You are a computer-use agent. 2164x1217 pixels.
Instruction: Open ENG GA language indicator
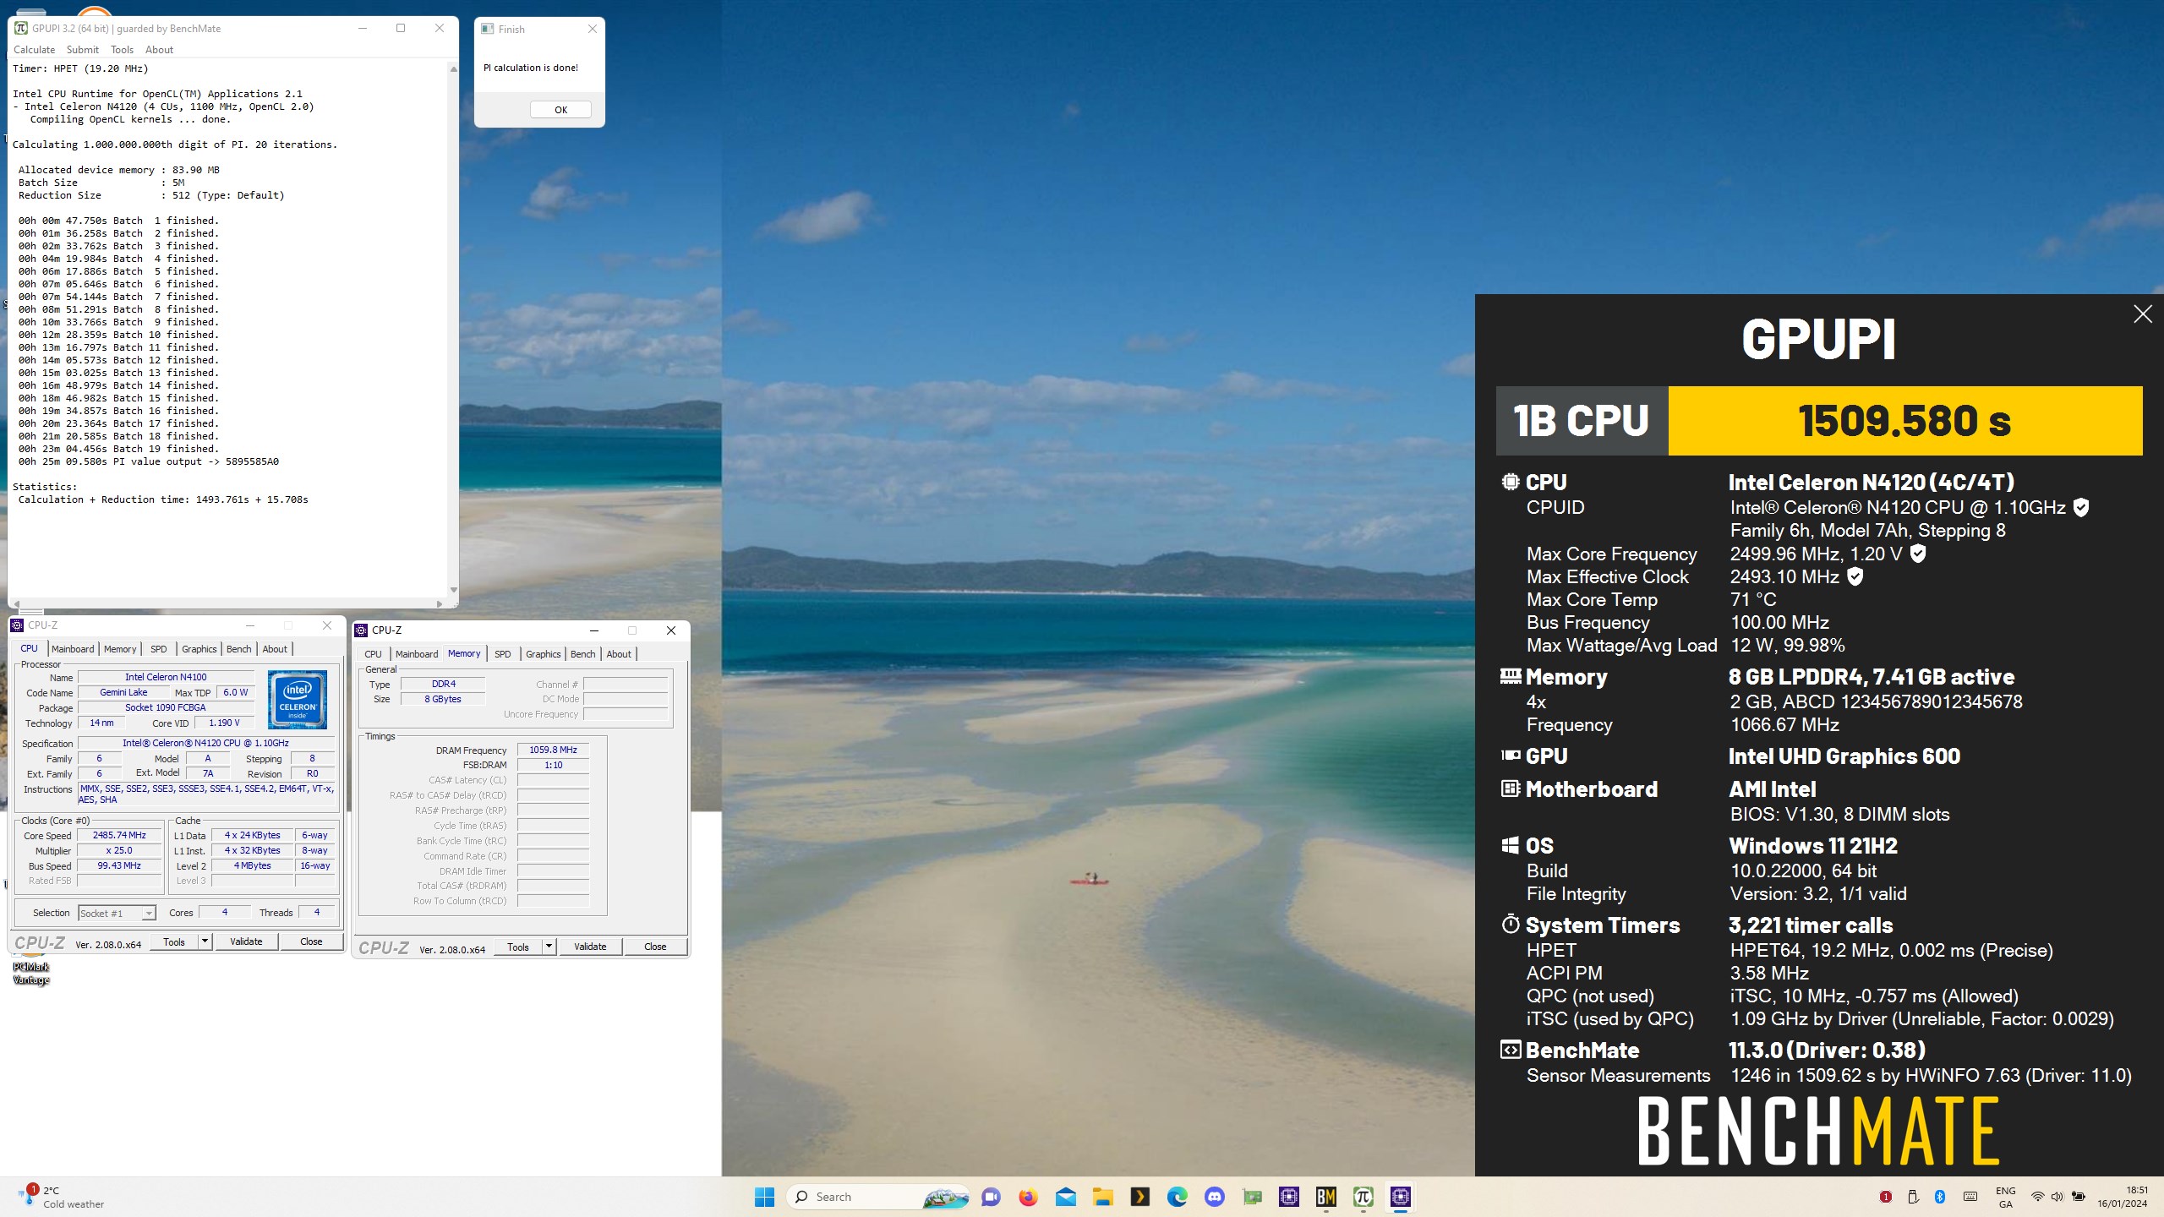(2006, 1197)
